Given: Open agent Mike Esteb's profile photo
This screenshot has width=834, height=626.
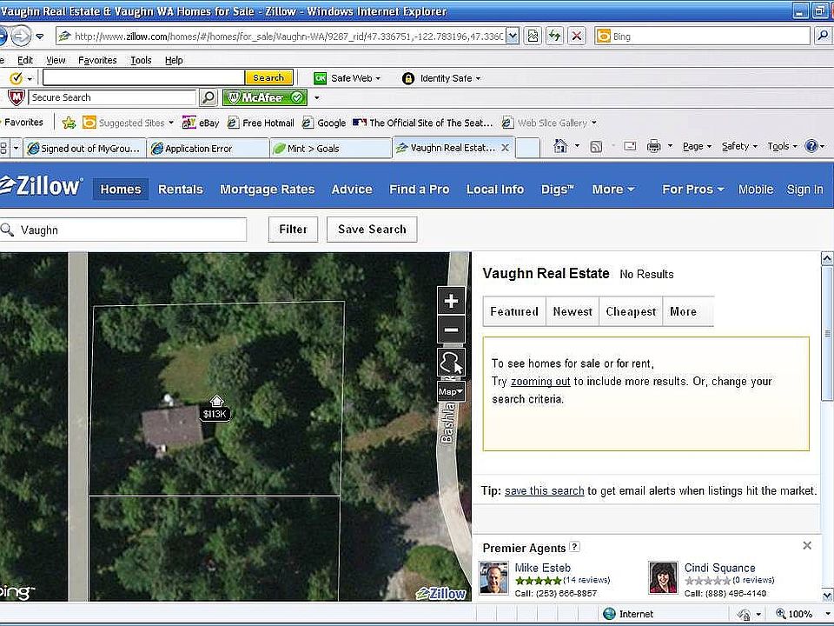Looking at the screenshot, I should pyautogui.click(x=493, y=577).
